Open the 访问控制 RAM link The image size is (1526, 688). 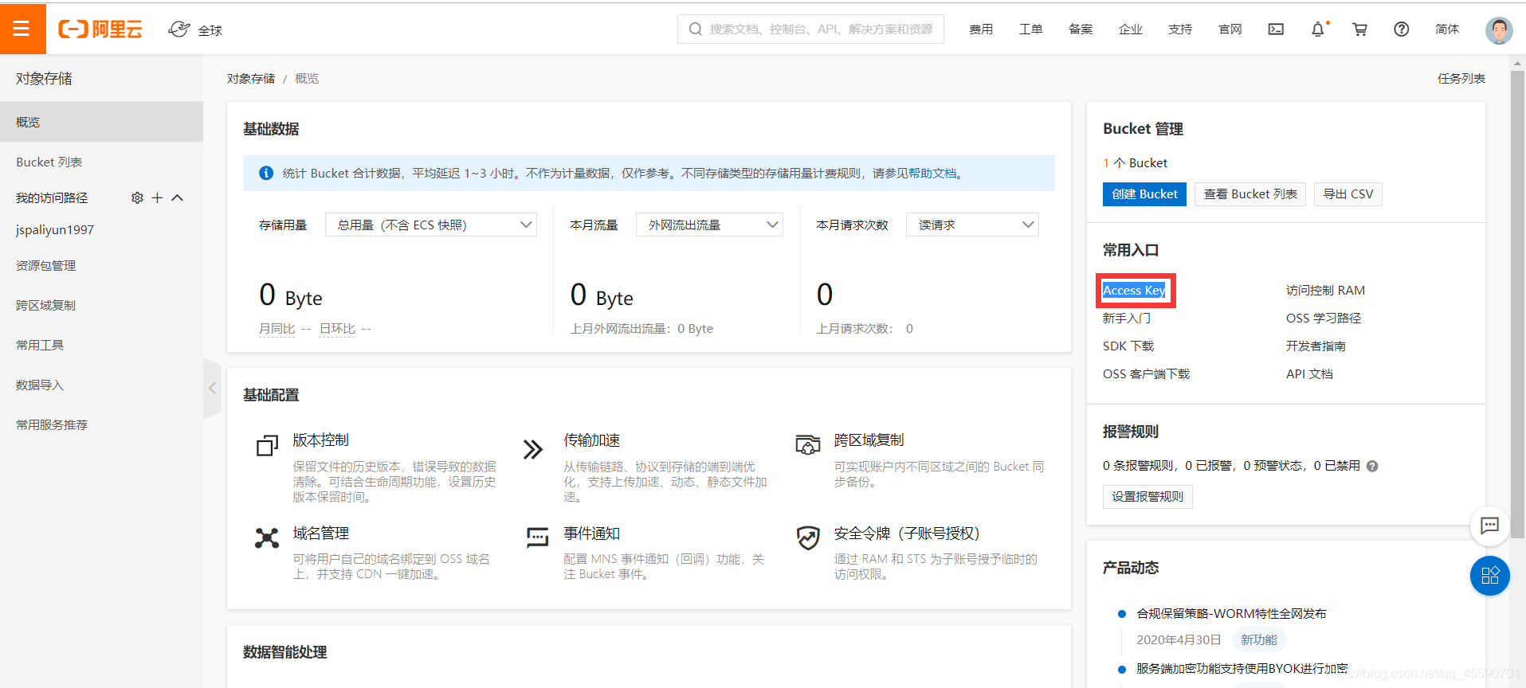click(x=1325, y=291)
